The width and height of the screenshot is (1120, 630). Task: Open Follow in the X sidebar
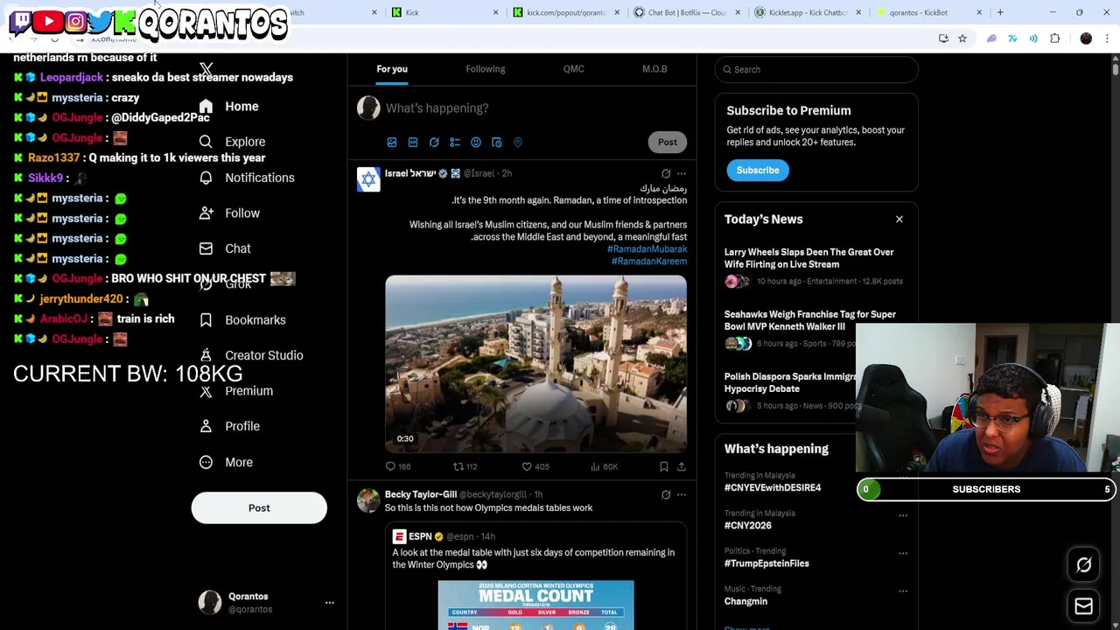(228, 213)
